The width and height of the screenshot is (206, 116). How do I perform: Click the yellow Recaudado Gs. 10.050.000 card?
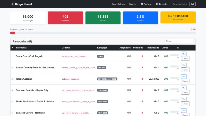pos(178,17)
